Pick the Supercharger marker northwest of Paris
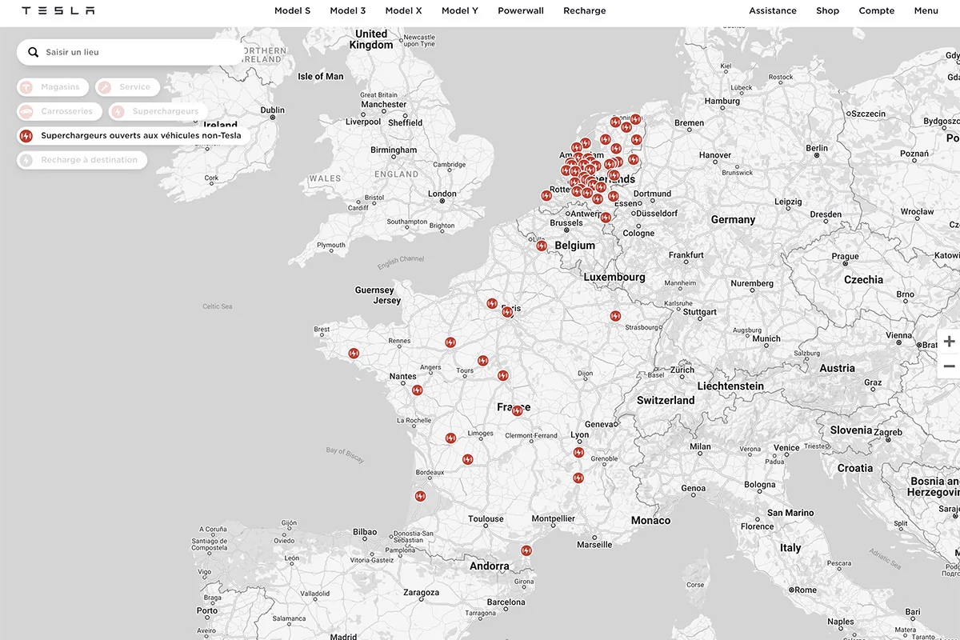This screenshot has width=960, height=640. [x=492, y=304]
